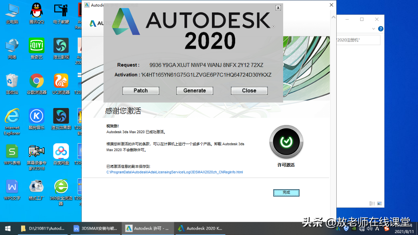Start Kugou Music (酷狗音乐)
418x235 pixels.
coord(36,116)
